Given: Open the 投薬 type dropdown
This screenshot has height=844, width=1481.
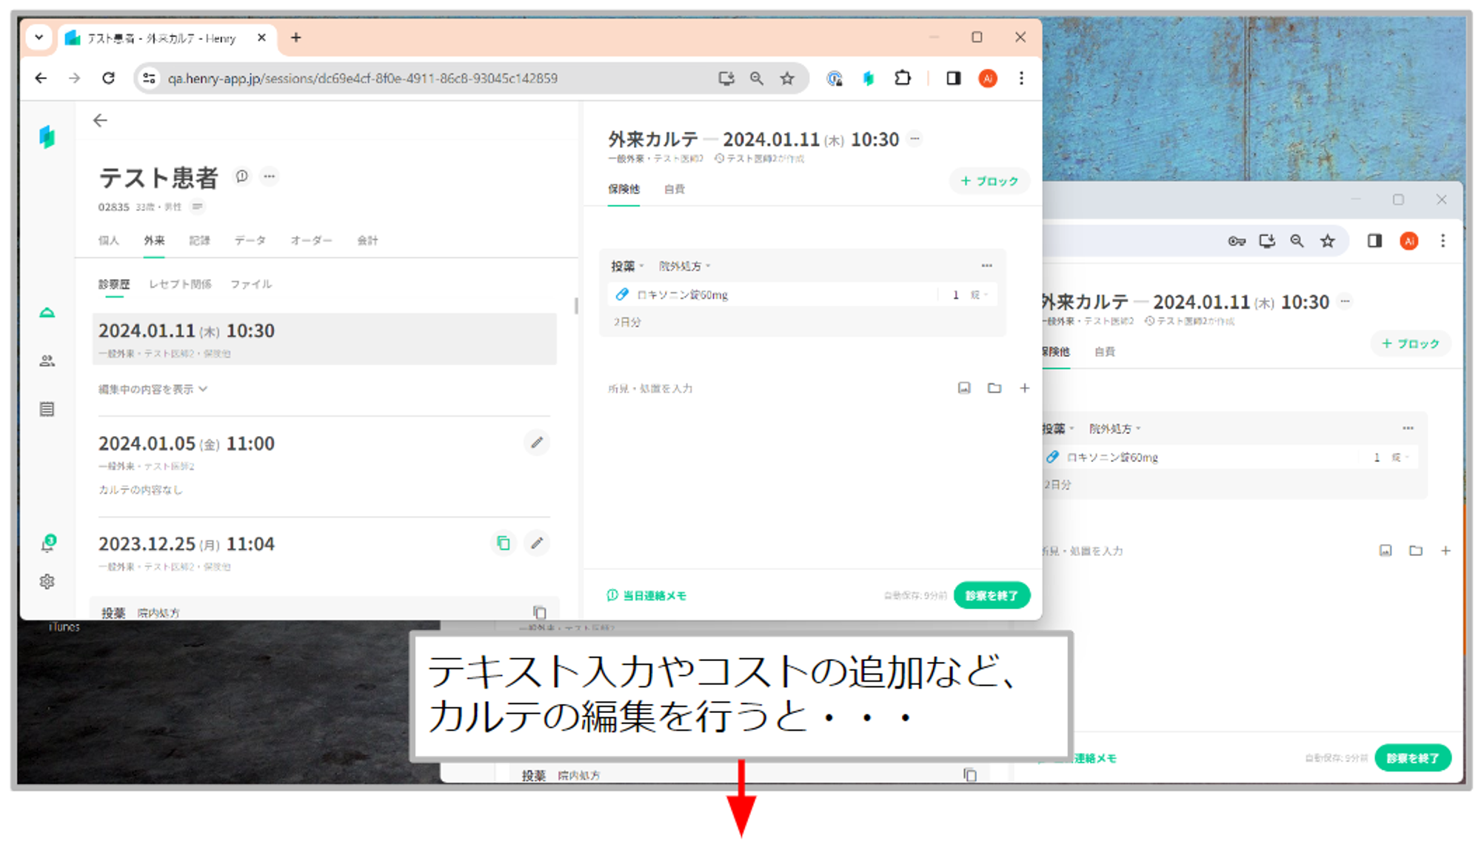Looking at the screenshot, I should [x=627, y=266].
